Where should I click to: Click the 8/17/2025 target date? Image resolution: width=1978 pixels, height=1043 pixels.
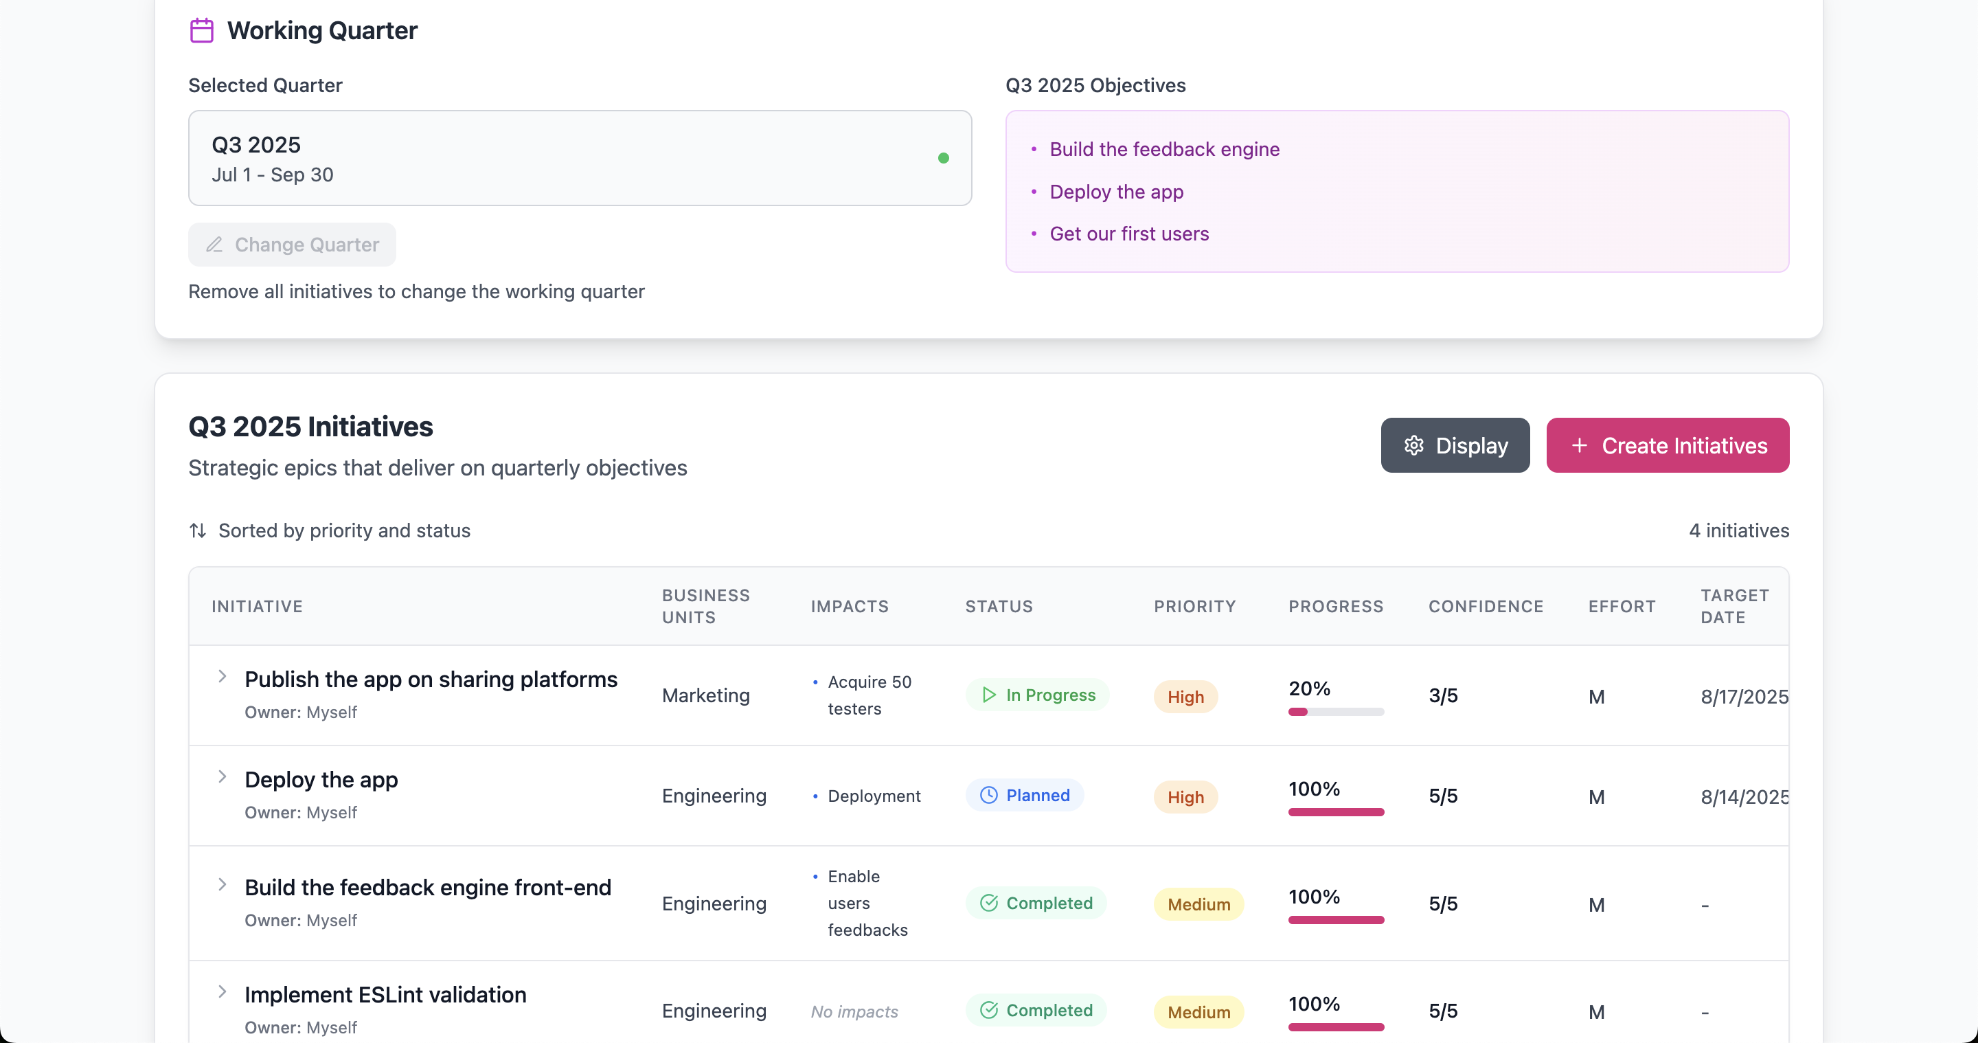coord(1744,697)
